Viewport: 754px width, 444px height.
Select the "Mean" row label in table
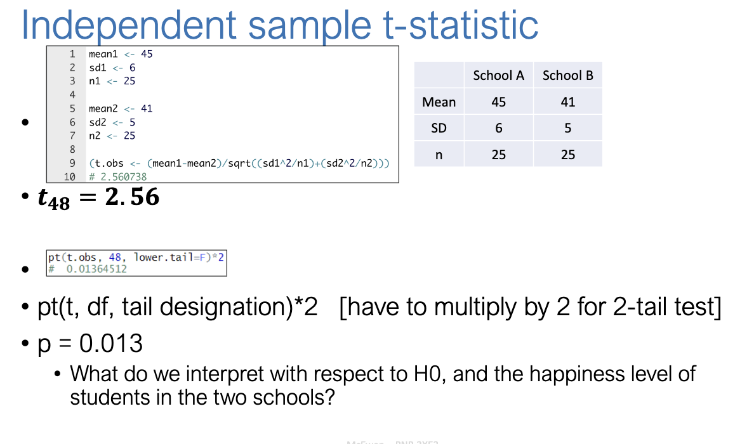pyautogui.click(x=439, y=102)
